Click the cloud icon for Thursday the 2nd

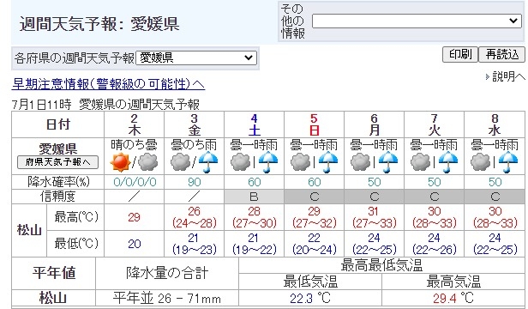tap(148, 162)
